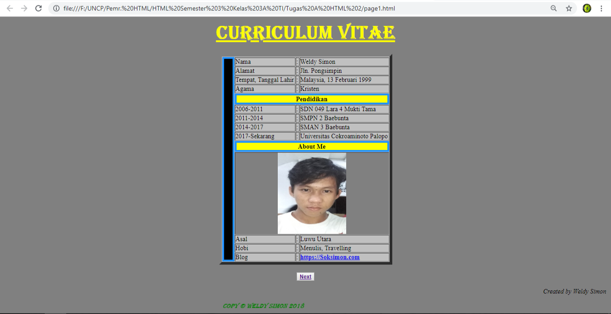Click the Luwu Utara cell
The image size is (611, 314).
(x=344, y=239)
